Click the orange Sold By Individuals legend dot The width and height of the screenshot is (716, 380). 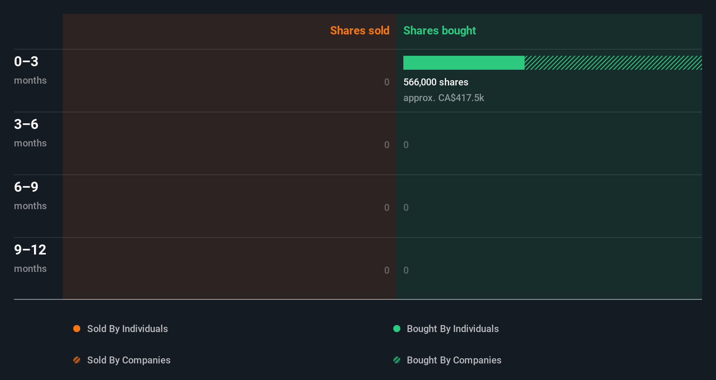(77, 329)
